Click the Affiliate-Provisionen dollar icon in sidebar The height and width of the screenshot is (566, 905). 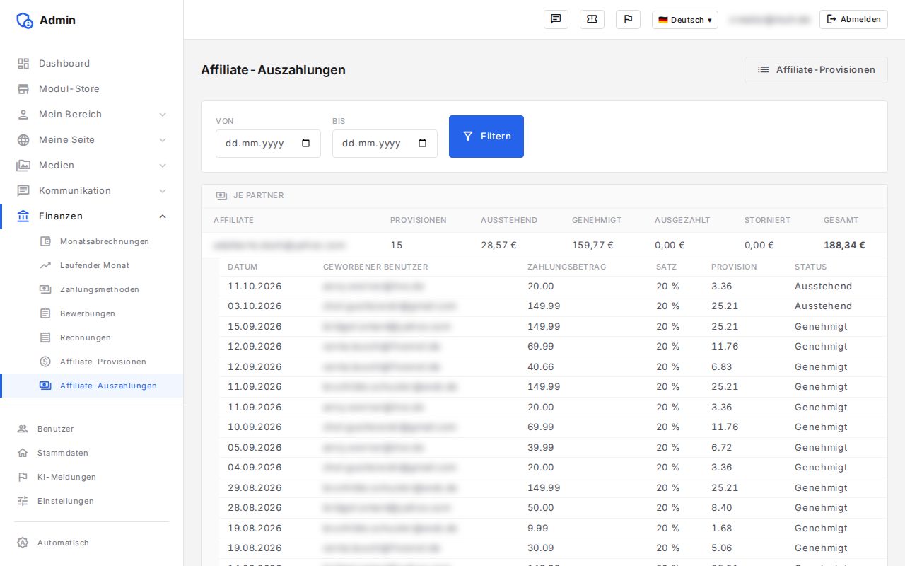tap(45, 362)
